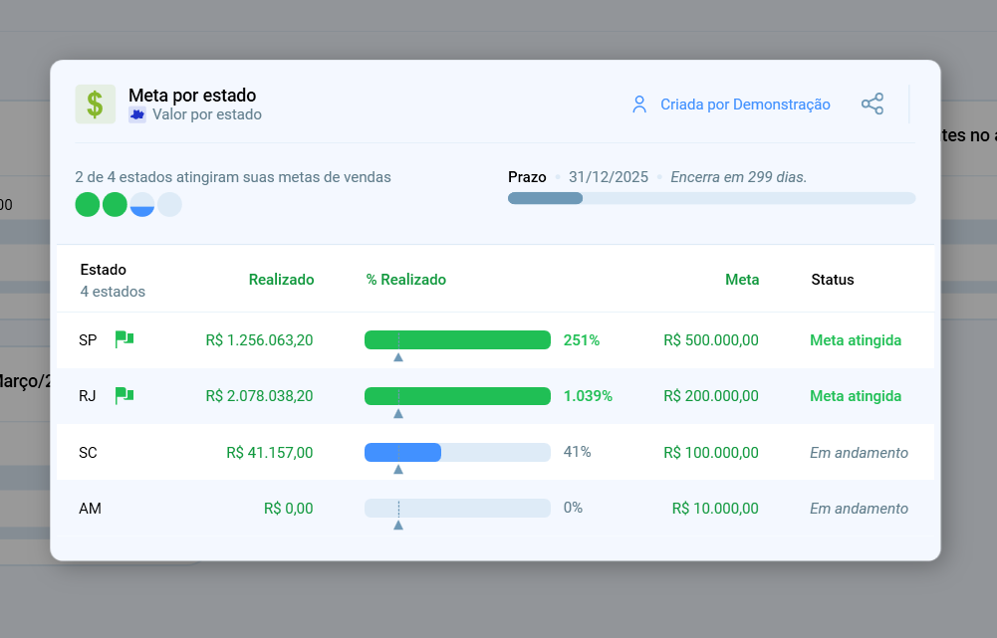Click Em andamento status in SC row
This screenshot has height=638, width=997.
pyautogui.click(x=859, y=453)
